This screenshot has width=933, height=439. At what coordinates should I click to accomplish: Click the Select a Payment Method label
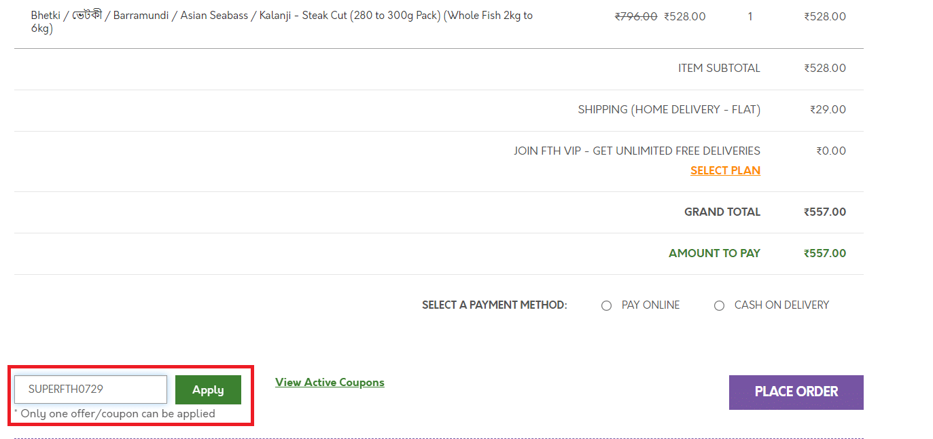(x=494, y=305)
